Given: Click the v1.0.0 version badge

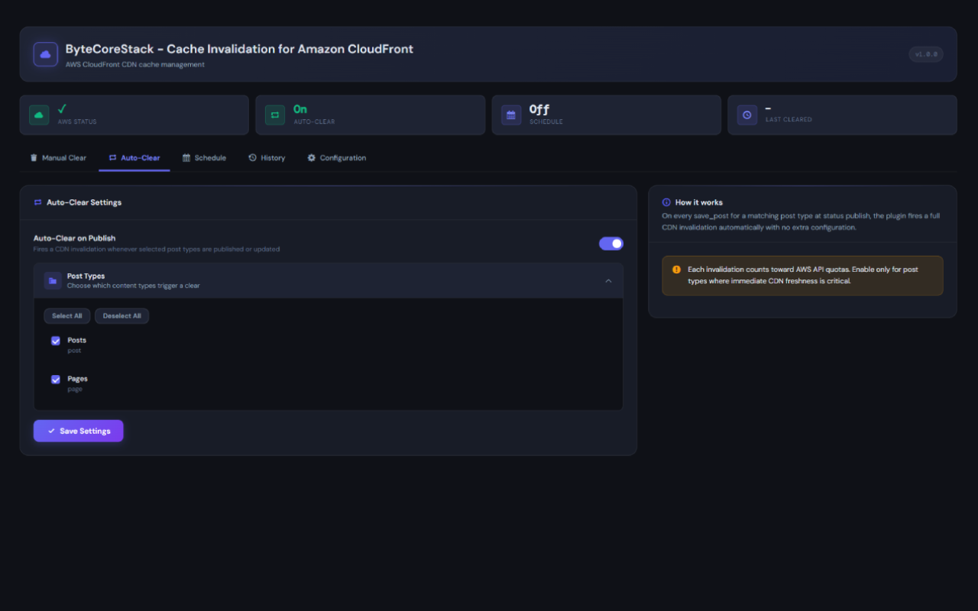Looking at the screenshot, I should click(x=926, y=54).
